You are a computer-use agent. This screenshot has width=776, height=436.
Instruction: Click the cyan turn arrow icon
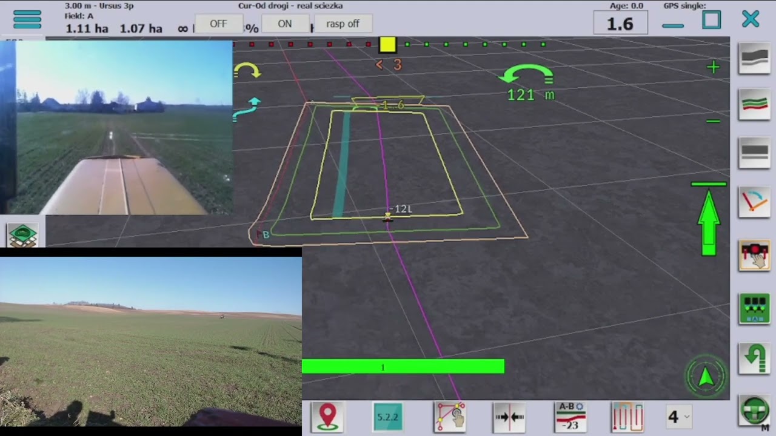(247, 109)
